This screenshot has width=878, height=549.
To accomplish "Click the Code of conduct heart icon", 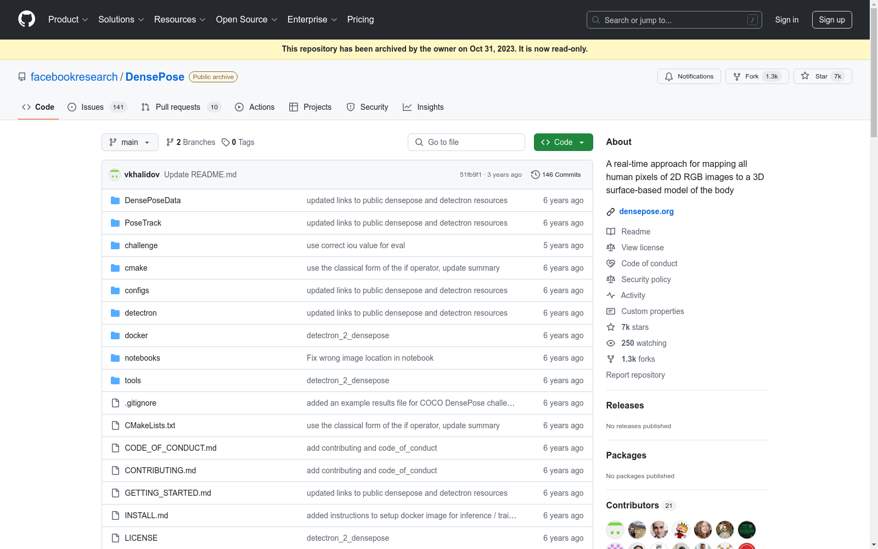I will 611,264.
